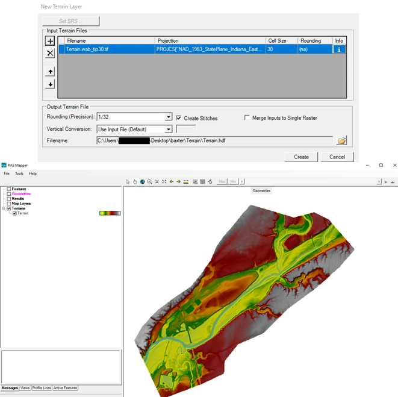Click the green previous view arrow

(x=172, y=181)
